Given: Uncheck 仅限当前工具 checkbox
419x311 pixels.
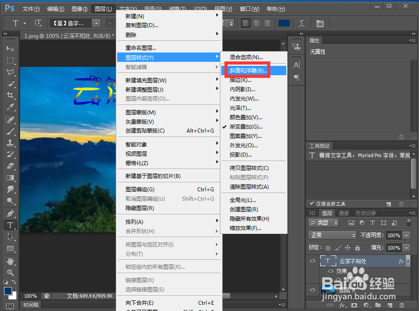Looking at the screenshot, I should click(312, 204).
